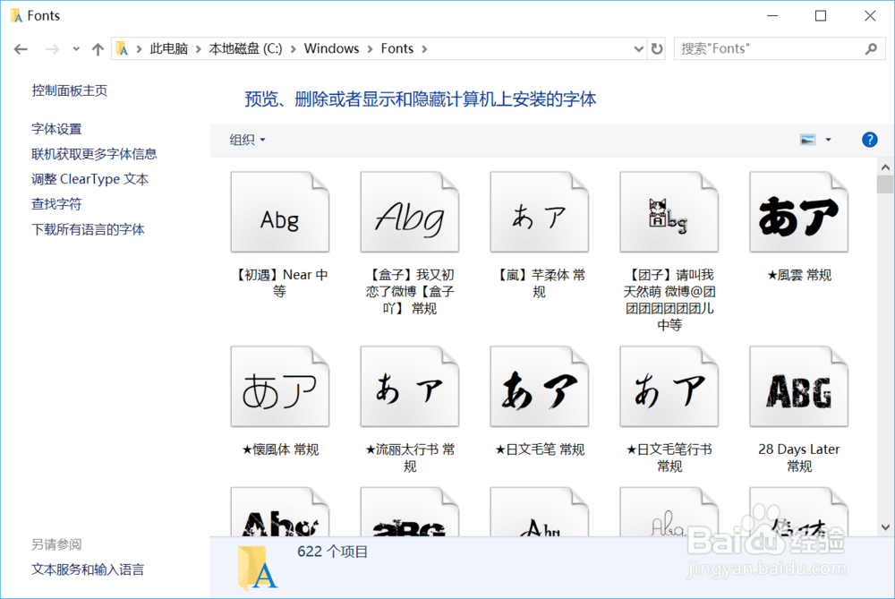The height and width of the screenshot is (599, 895).
Task: Select the ★流丽太行书 常规 font icon
Action: coord(409,387)
